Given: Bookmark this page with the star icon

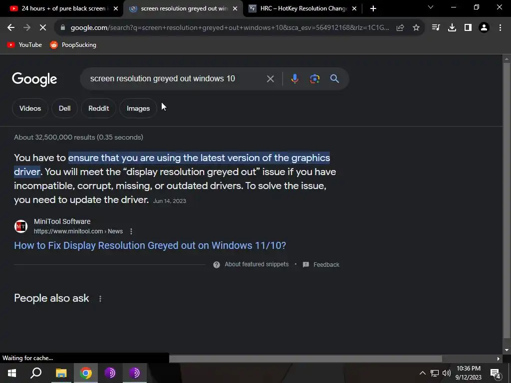Looking at the screenshot, I should pos(416,28).
